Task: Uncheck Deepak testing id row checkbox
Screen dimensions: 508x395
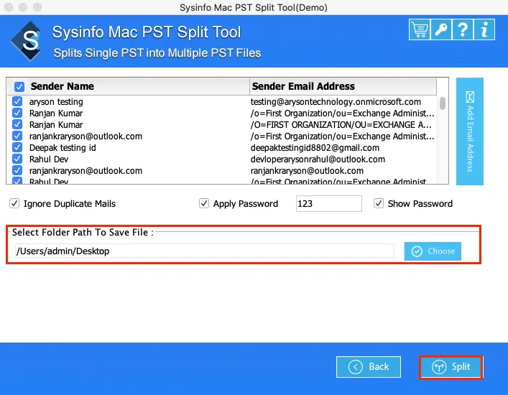Action: pos(17,148)
